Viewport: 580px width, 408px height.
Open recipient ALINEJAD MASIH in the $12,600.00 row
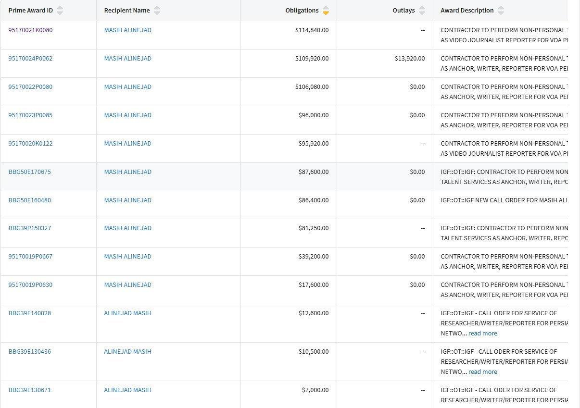pos(127,313)
